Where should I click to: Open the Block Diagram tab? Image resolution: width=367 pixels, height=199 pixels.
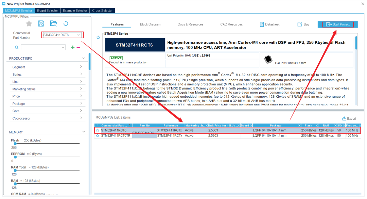point(150,24)
